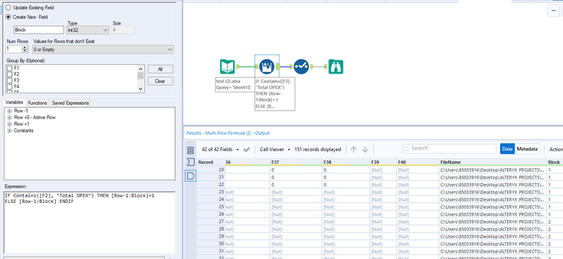
Task: Open Values for Rows that don't Exist dropdown
Action: point(103,50)
